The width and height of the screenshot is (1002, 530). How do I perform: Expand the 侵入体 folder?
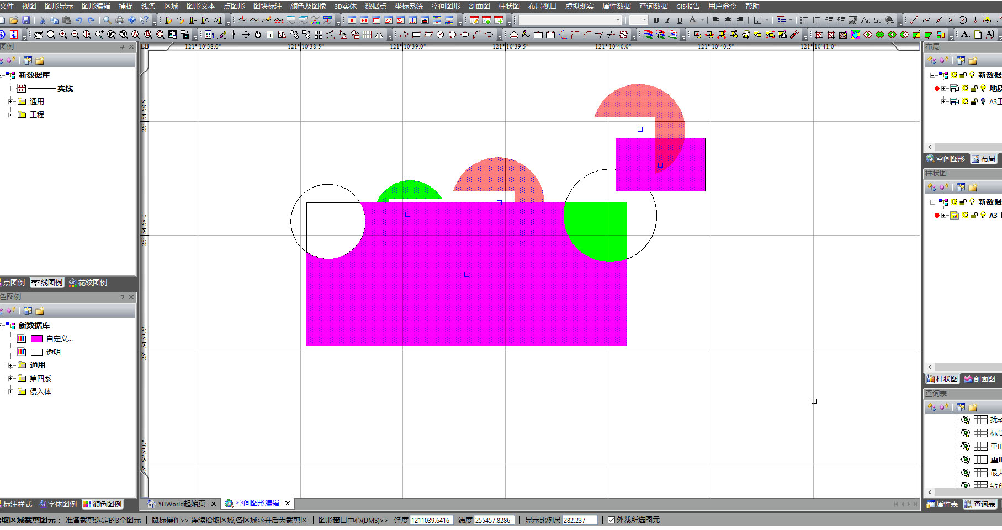coord(10,392)
